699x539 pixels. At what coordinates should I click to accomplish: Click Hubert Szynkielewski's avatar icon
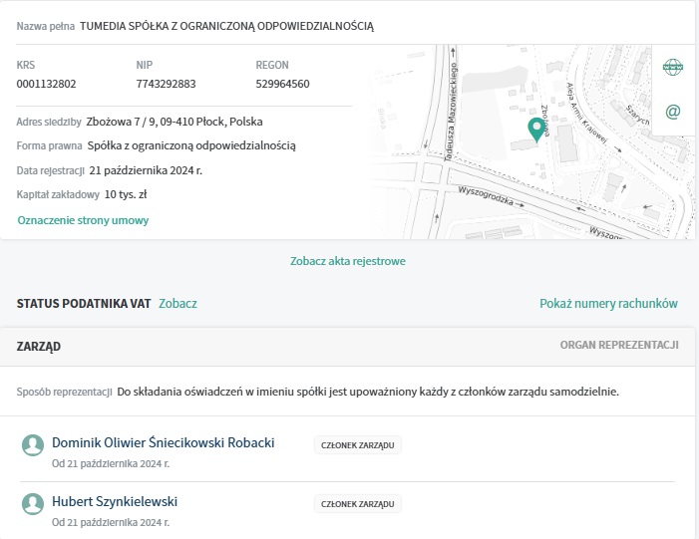click(x=34, y=504)
